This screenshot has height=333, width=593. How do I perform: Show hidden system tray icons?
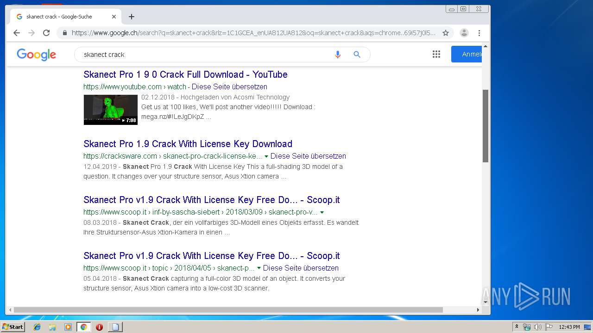click(517, 327)
